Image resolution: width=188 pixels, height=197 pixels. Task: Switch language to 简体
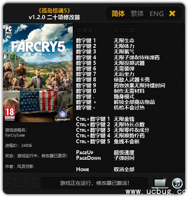(x=118, y=14)
